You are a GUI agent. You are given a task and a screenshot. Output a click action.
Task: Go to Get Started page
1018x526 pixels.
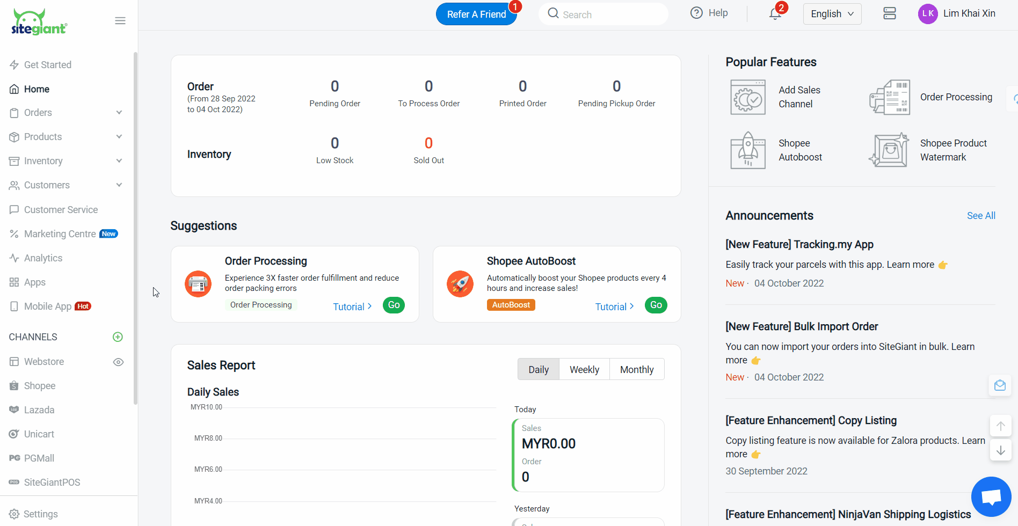coord(47,65)
